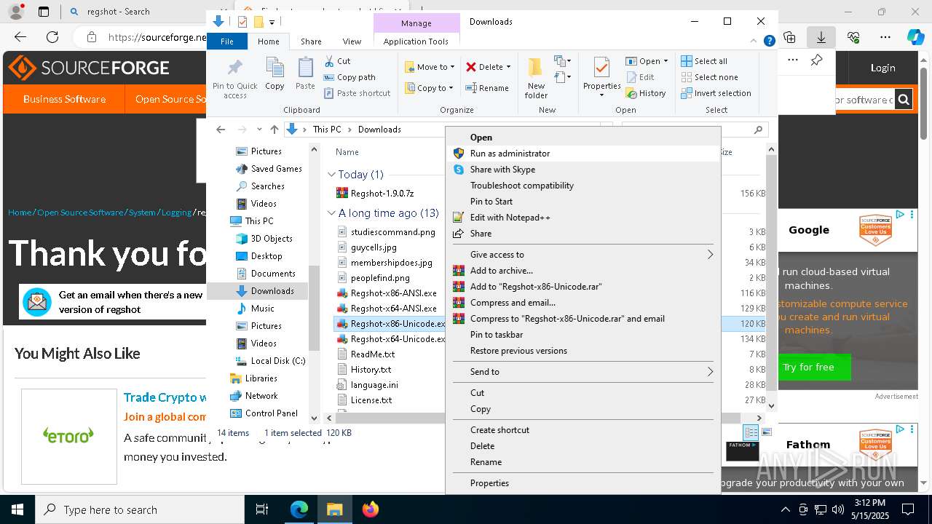The width and height of the screenshot is (932, 524).
Task: Select the studiescommand.png file
Action: [x=392, y=232]
